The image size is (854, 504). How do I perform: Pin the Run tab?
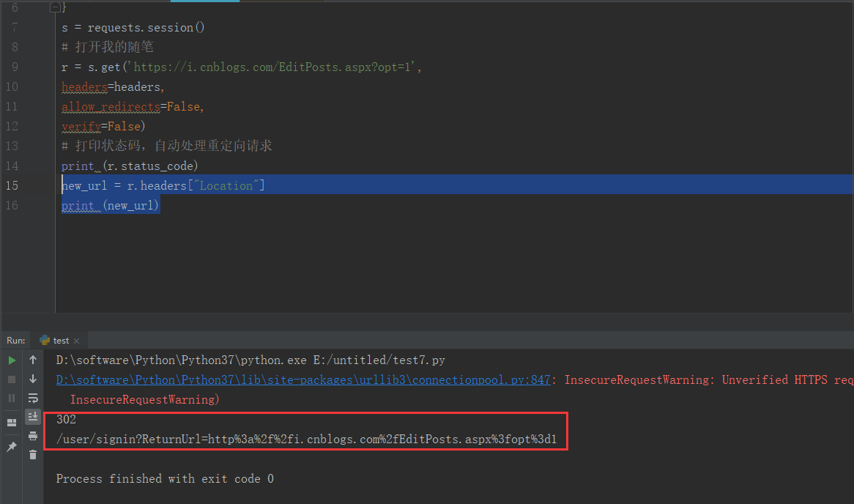(12, 447)
